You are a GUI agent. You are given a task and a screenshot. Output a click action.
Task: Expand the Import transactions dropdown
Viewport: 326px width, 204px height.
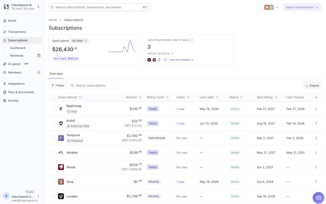302,7
